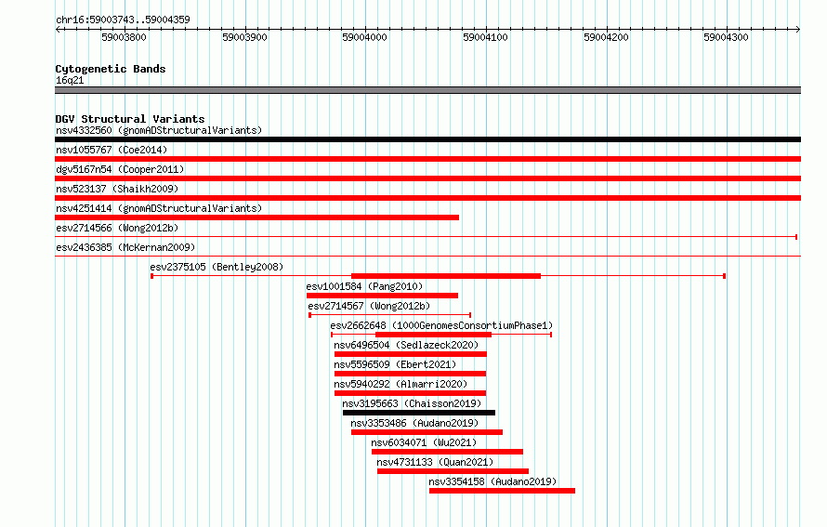Open nsv3354158 (Audano2019) label
The width and height of the screenshot is (827, 527).
[x=492, y=481]
